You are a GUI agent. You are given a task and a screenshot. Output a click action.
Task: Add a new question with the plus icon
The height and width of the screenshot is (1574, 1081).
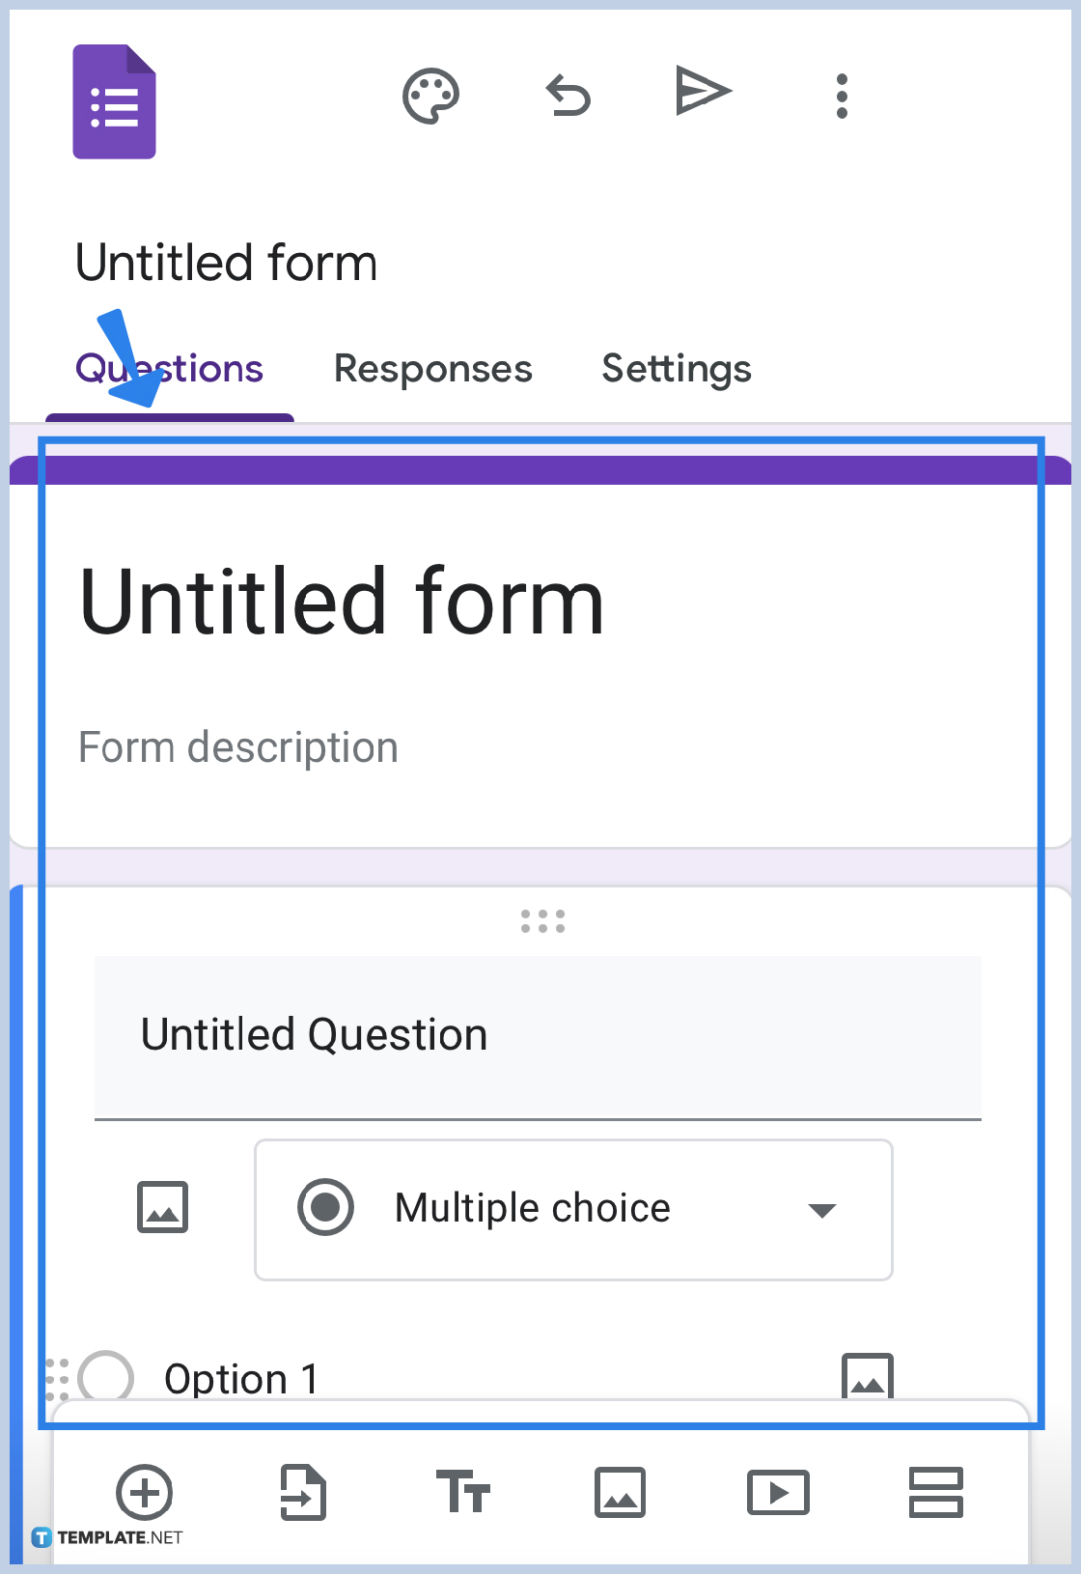pos(145,1494)
